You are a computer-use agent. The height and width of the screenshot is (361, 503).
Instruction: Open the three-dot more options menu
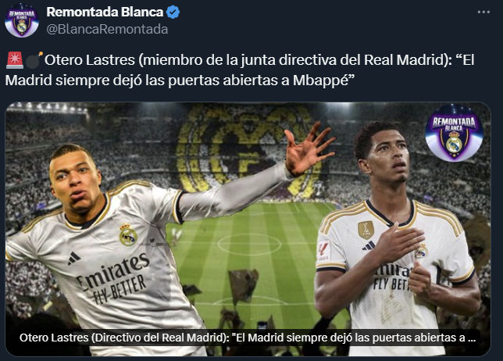click(x=483, y=13)
